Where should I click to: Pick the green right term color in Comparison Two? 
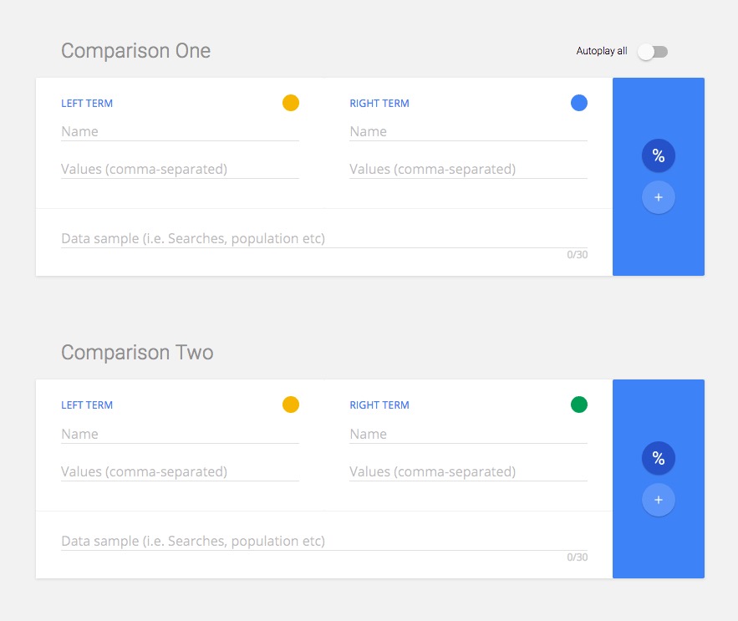point(579,405)
